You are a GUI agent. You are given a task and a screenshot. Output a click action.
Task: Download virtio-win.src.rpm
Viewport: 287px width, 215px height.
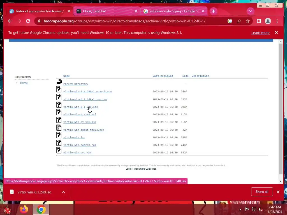[77, 153]
